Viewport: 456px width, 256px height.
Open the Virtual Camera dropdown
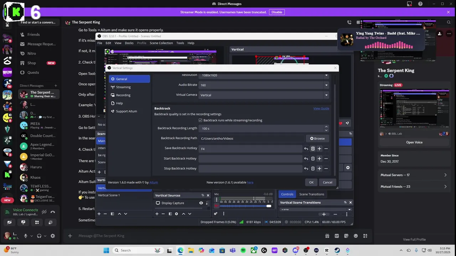coord(264,95)
